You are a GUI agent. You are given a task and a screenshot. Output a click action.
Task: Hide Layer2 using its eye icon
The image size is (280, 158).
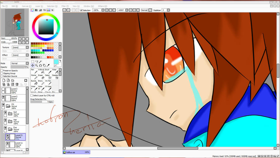point(3,97)
